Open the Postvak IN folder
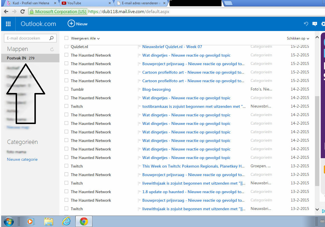The image size is (325, 227). pyautogui.click(x=30, y=58)
